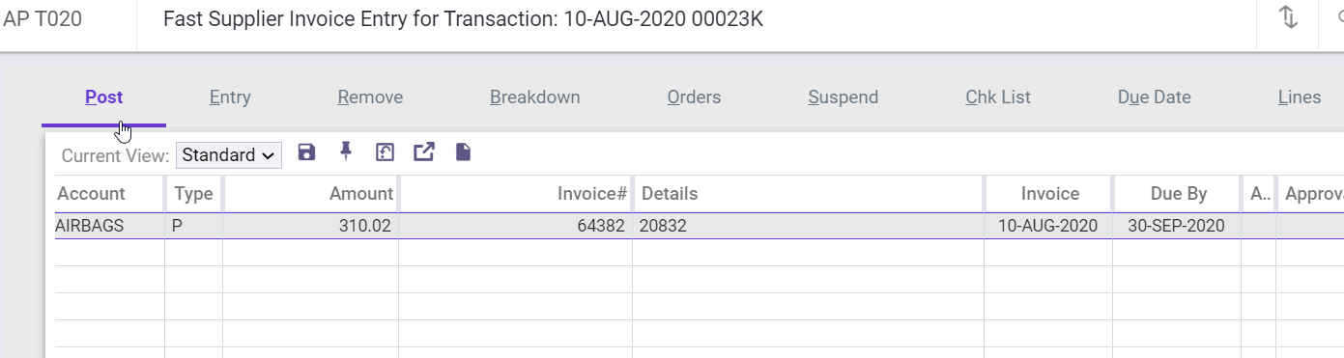Select the AIRBAGS account row cell
Screen dimensions: 1344x358
[x=109, y=226]
